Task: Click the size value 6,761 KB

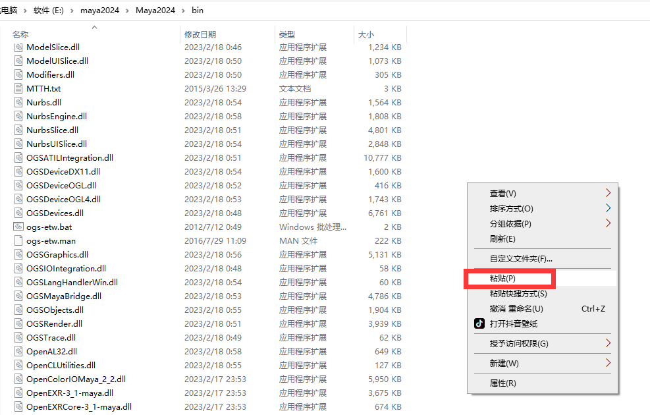Action: (385, 213)
